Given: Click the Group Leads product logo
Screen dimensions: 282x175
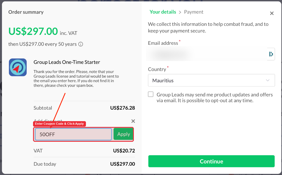Looking at the screenshot, I should pos(18,67).
